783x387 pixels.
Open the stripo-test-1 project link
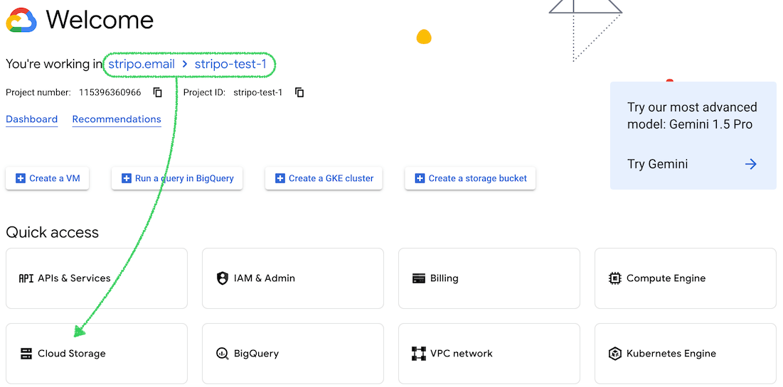[x=230, y=65]
